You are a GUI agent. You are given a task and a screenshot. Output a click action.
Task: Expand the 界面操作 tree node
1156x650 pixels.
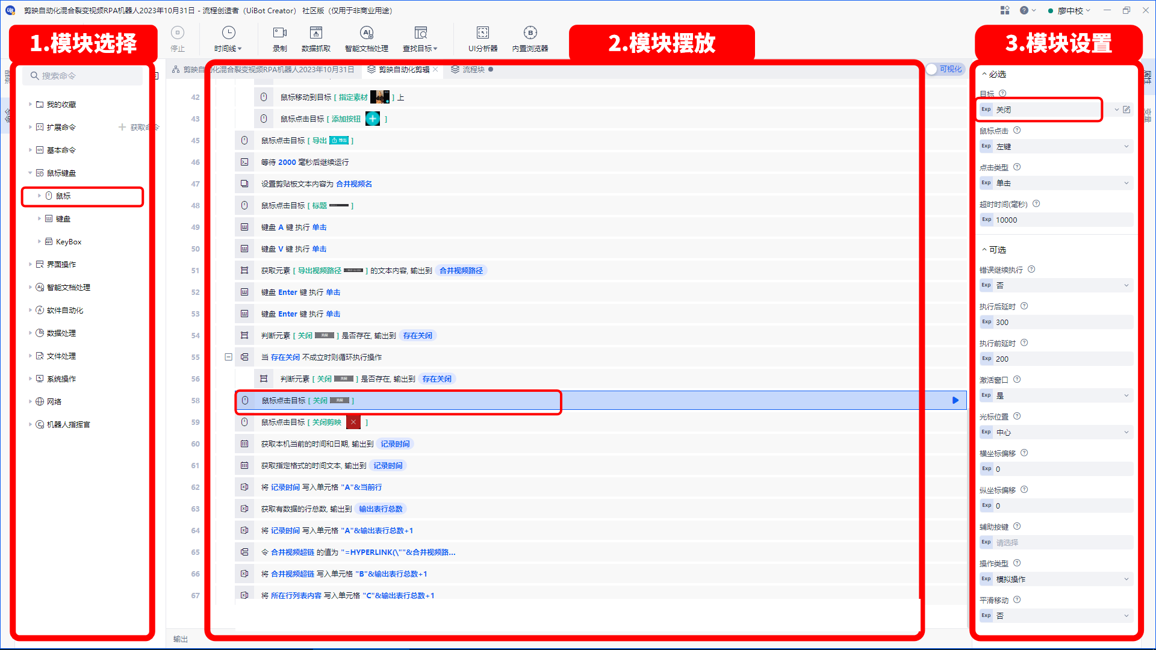coord(30,264)
